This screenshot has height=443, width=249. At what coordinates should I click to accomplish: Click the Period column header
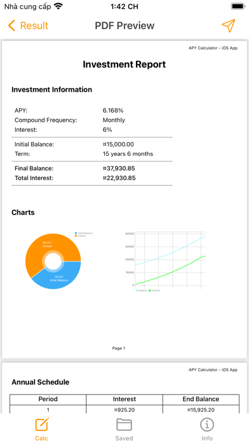click(48, 399)
